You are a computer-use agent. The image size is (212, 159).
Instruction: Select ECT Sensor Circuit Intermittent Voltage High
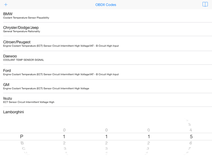point(29,102)
